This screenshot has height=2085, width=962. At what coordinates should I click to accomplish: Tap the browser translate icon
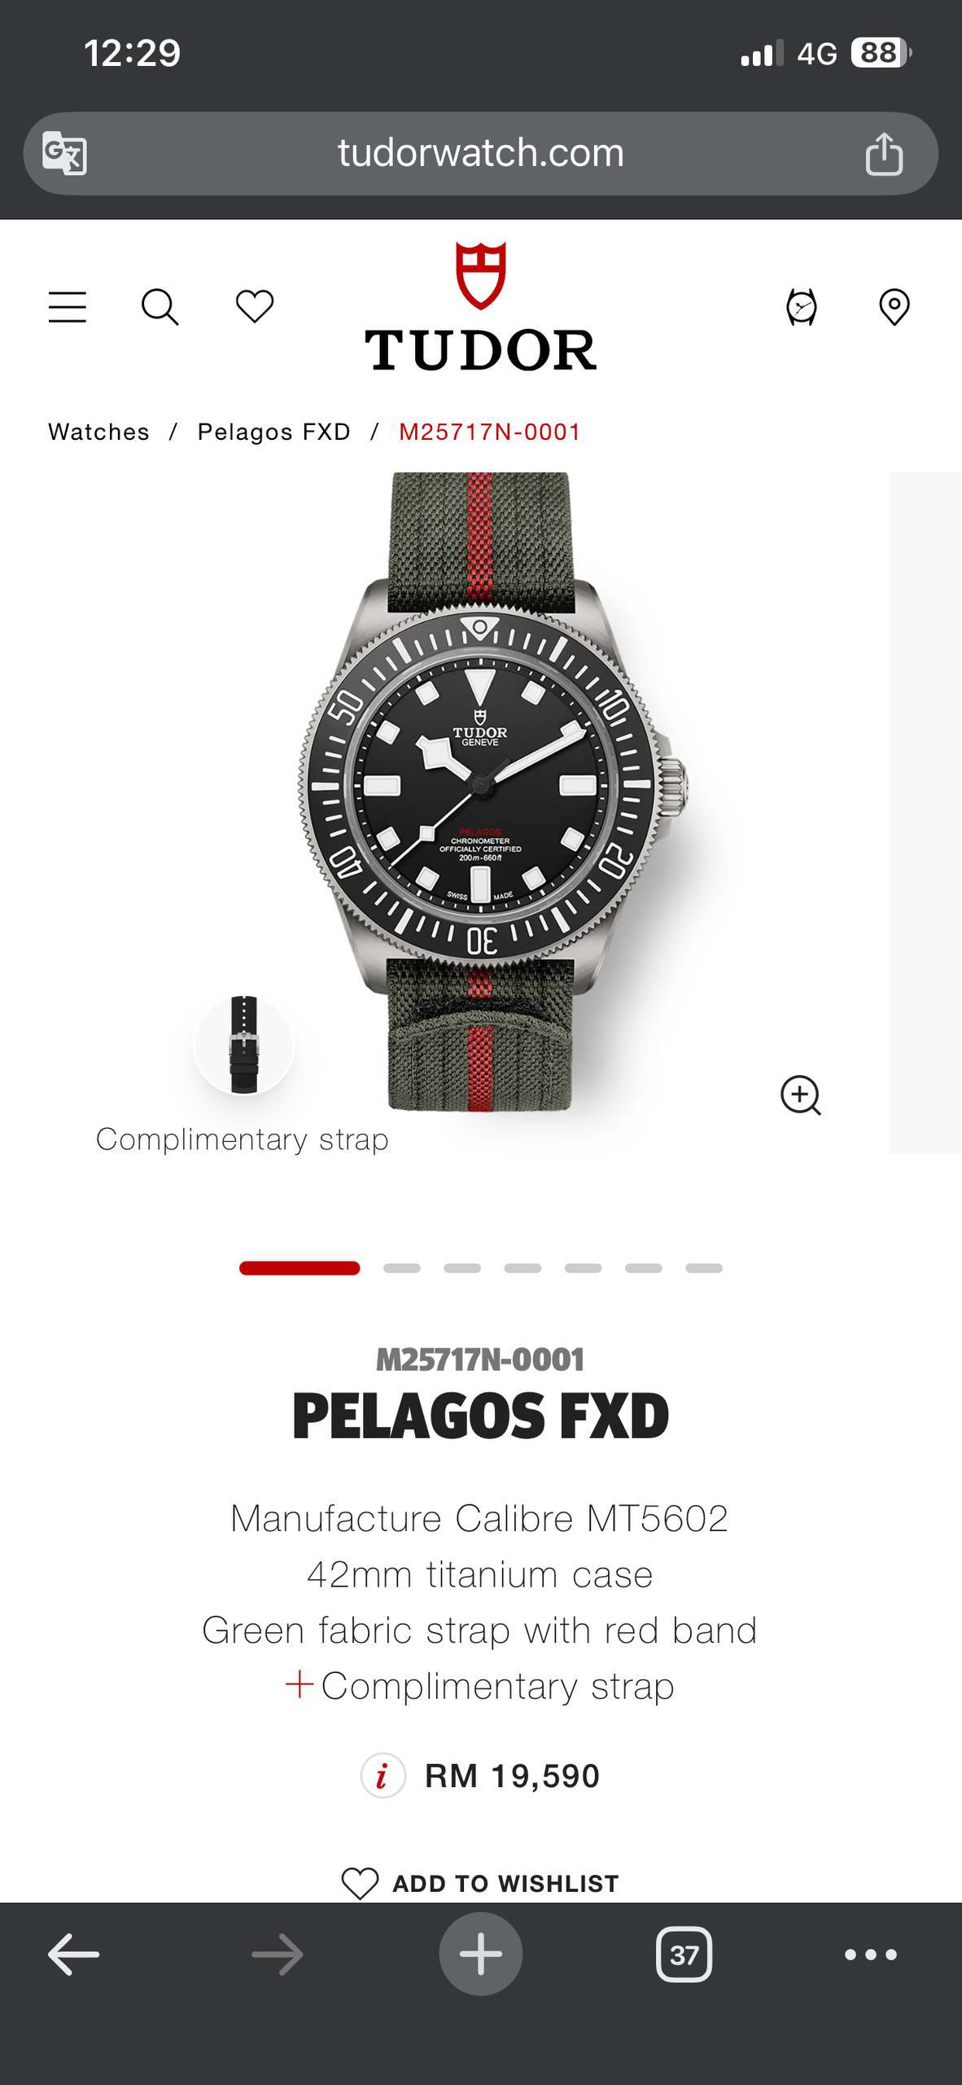64,153
